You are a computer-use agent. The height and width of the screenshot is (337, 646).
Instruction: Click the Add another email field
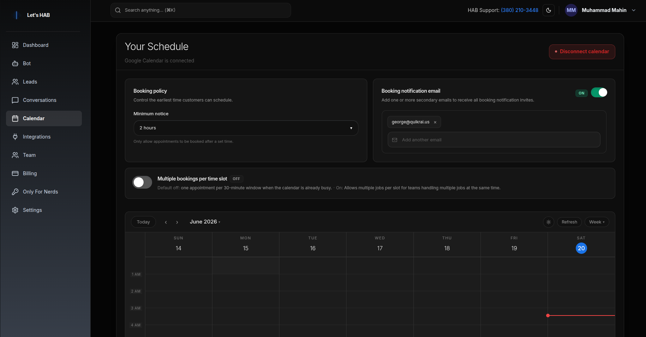click(494, 140)
